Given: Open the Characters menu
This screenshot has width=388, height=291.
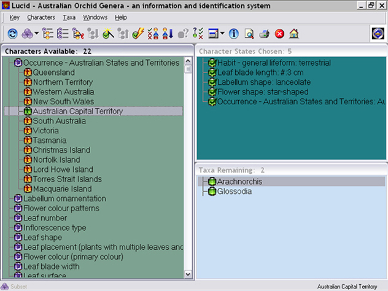Looking at the screenshot, I should (x=41, y=17).
